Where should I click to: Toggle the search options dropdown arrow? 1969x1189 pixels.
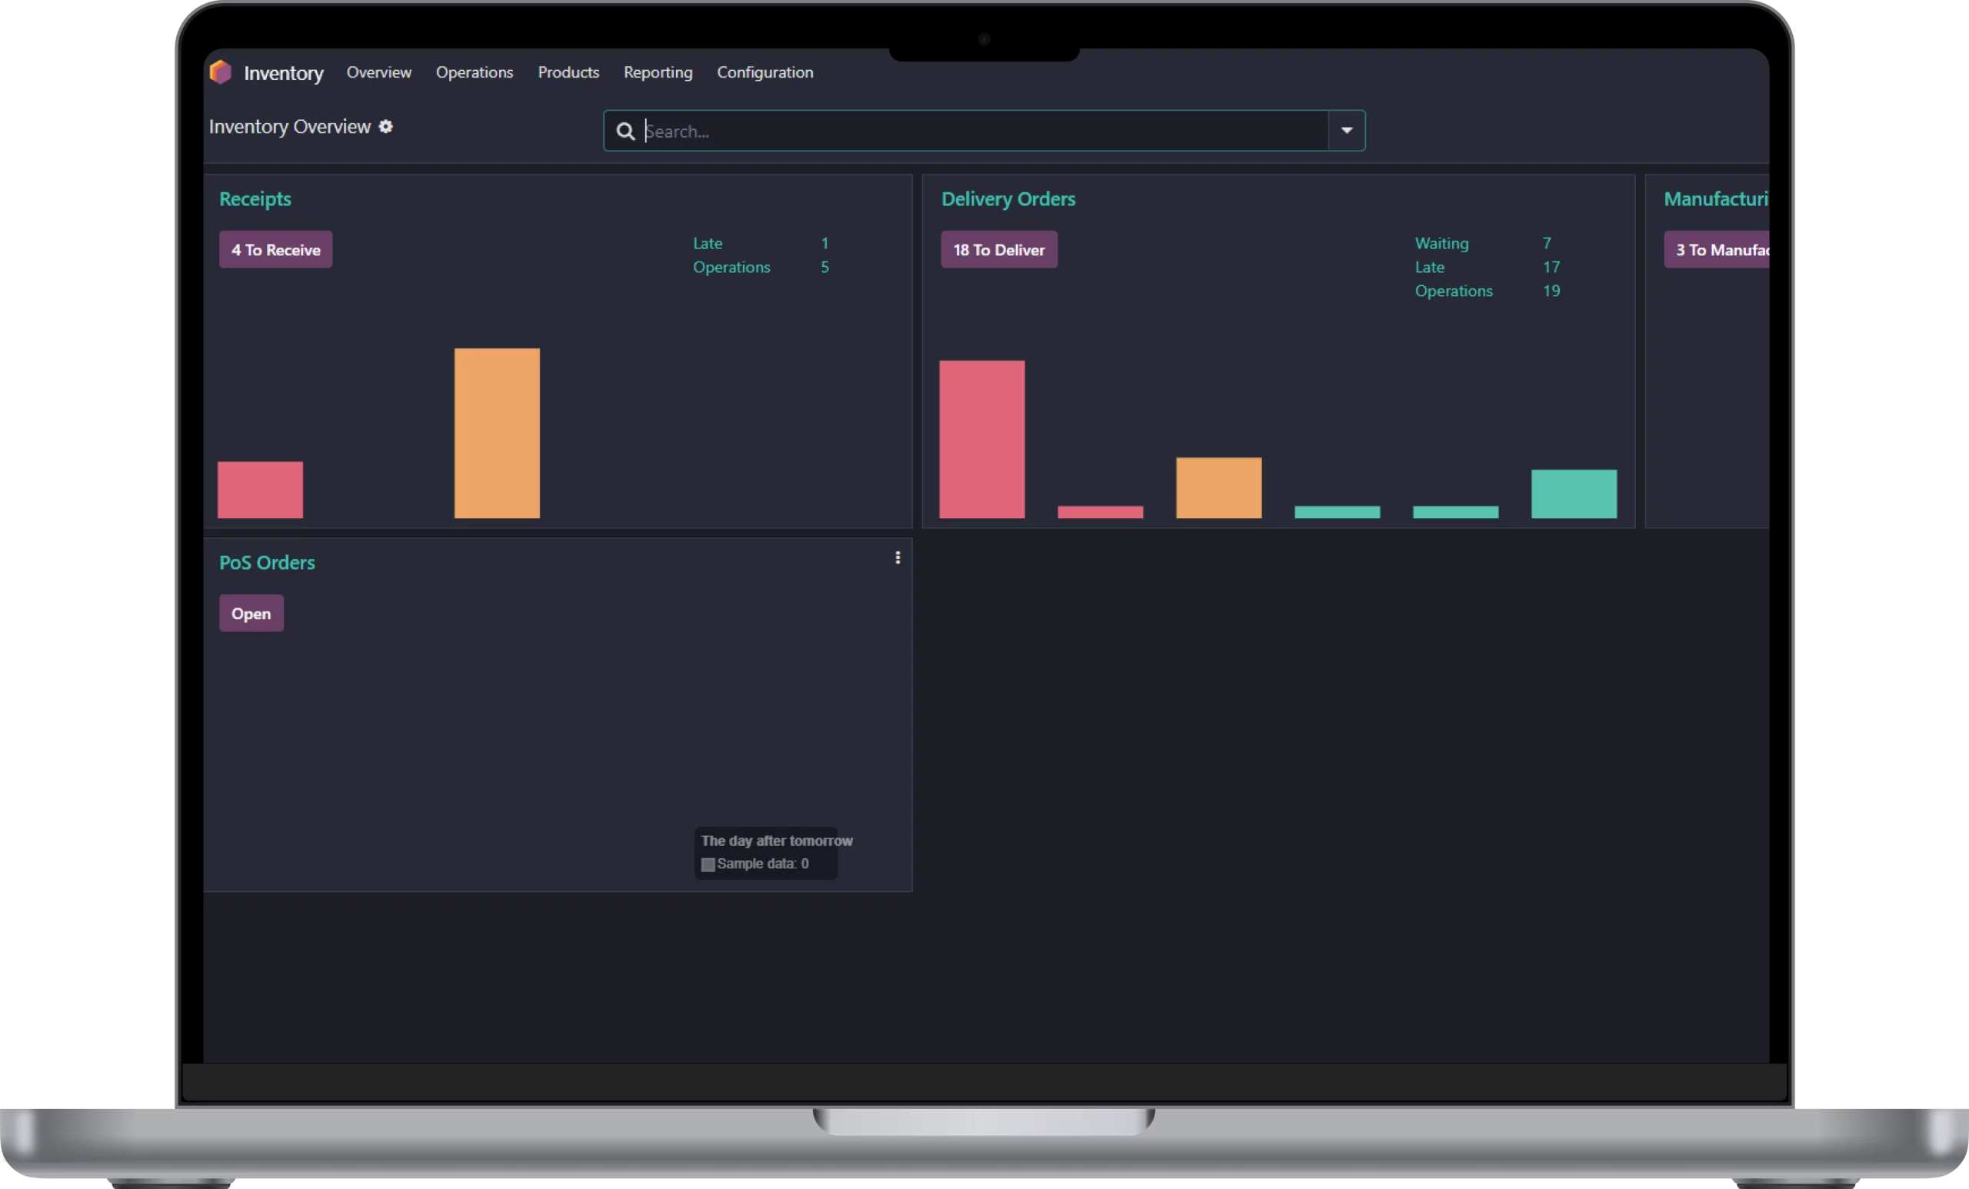tap(1347, 131)
